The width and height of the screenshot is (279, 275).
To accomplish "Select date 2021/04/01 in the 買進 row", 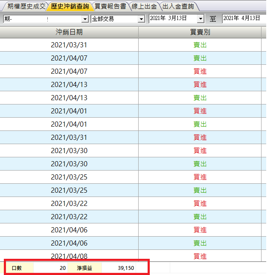I will pyautogui.click(x=69, y=111).
